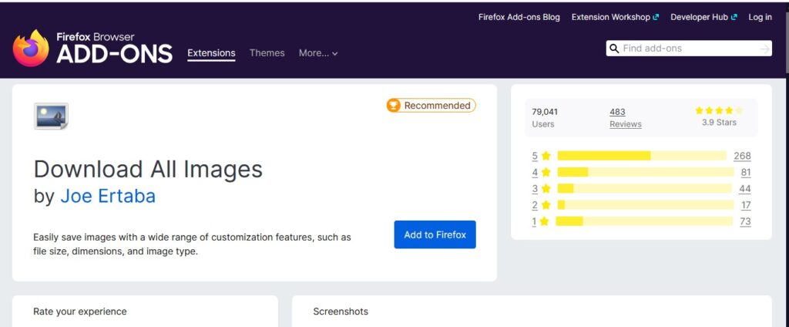
Task: Click the Reviews label link
Action: [x=626, y=124]
